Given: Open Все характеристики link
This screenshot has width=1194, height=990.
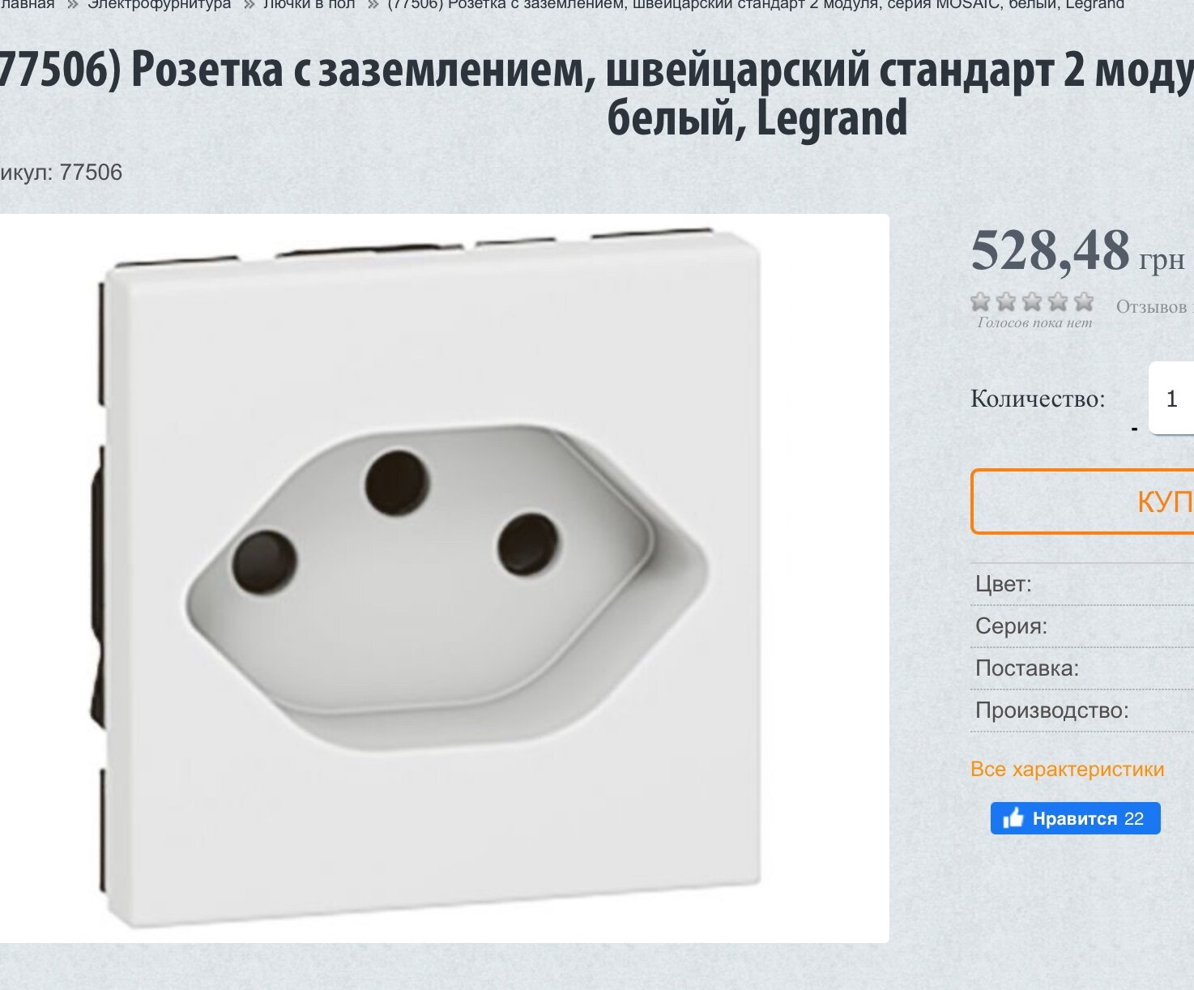Looking at the screenshot, I should [1067, 769].
